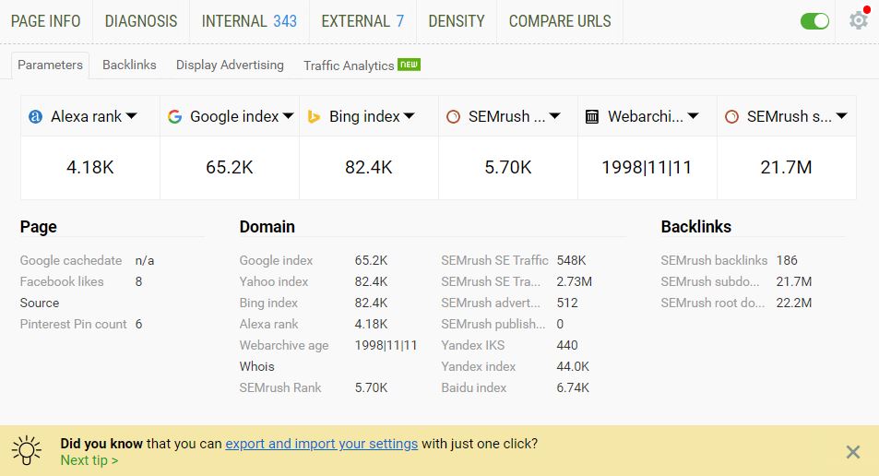Expand the Alexa rank dropdown arrow
This screenshot has width=879, height=476.
(x=131, y=116)
